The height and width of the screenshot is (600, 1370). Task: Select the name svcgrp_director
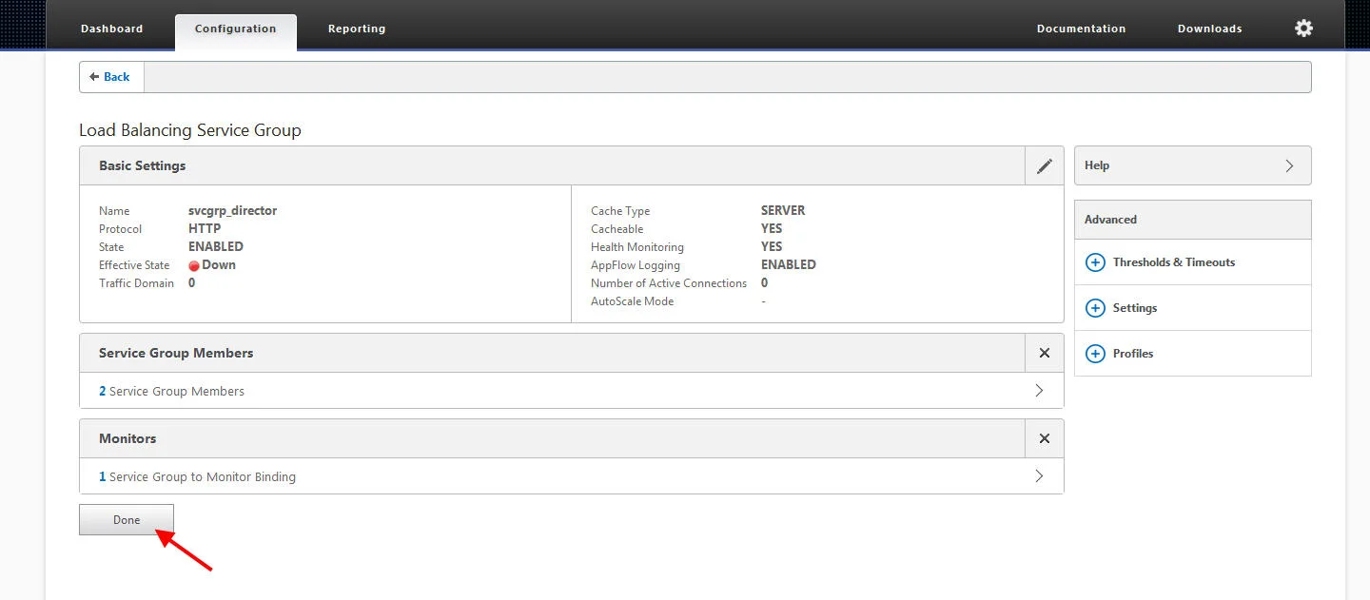pyautogui.click(x=232, y=211)
